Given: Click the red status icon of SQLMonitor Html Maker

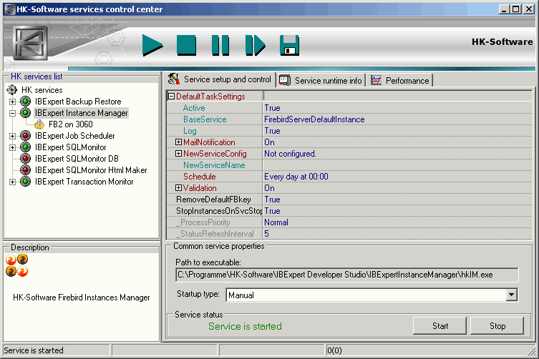Looking at the screenshot, I should click(25, 169).
